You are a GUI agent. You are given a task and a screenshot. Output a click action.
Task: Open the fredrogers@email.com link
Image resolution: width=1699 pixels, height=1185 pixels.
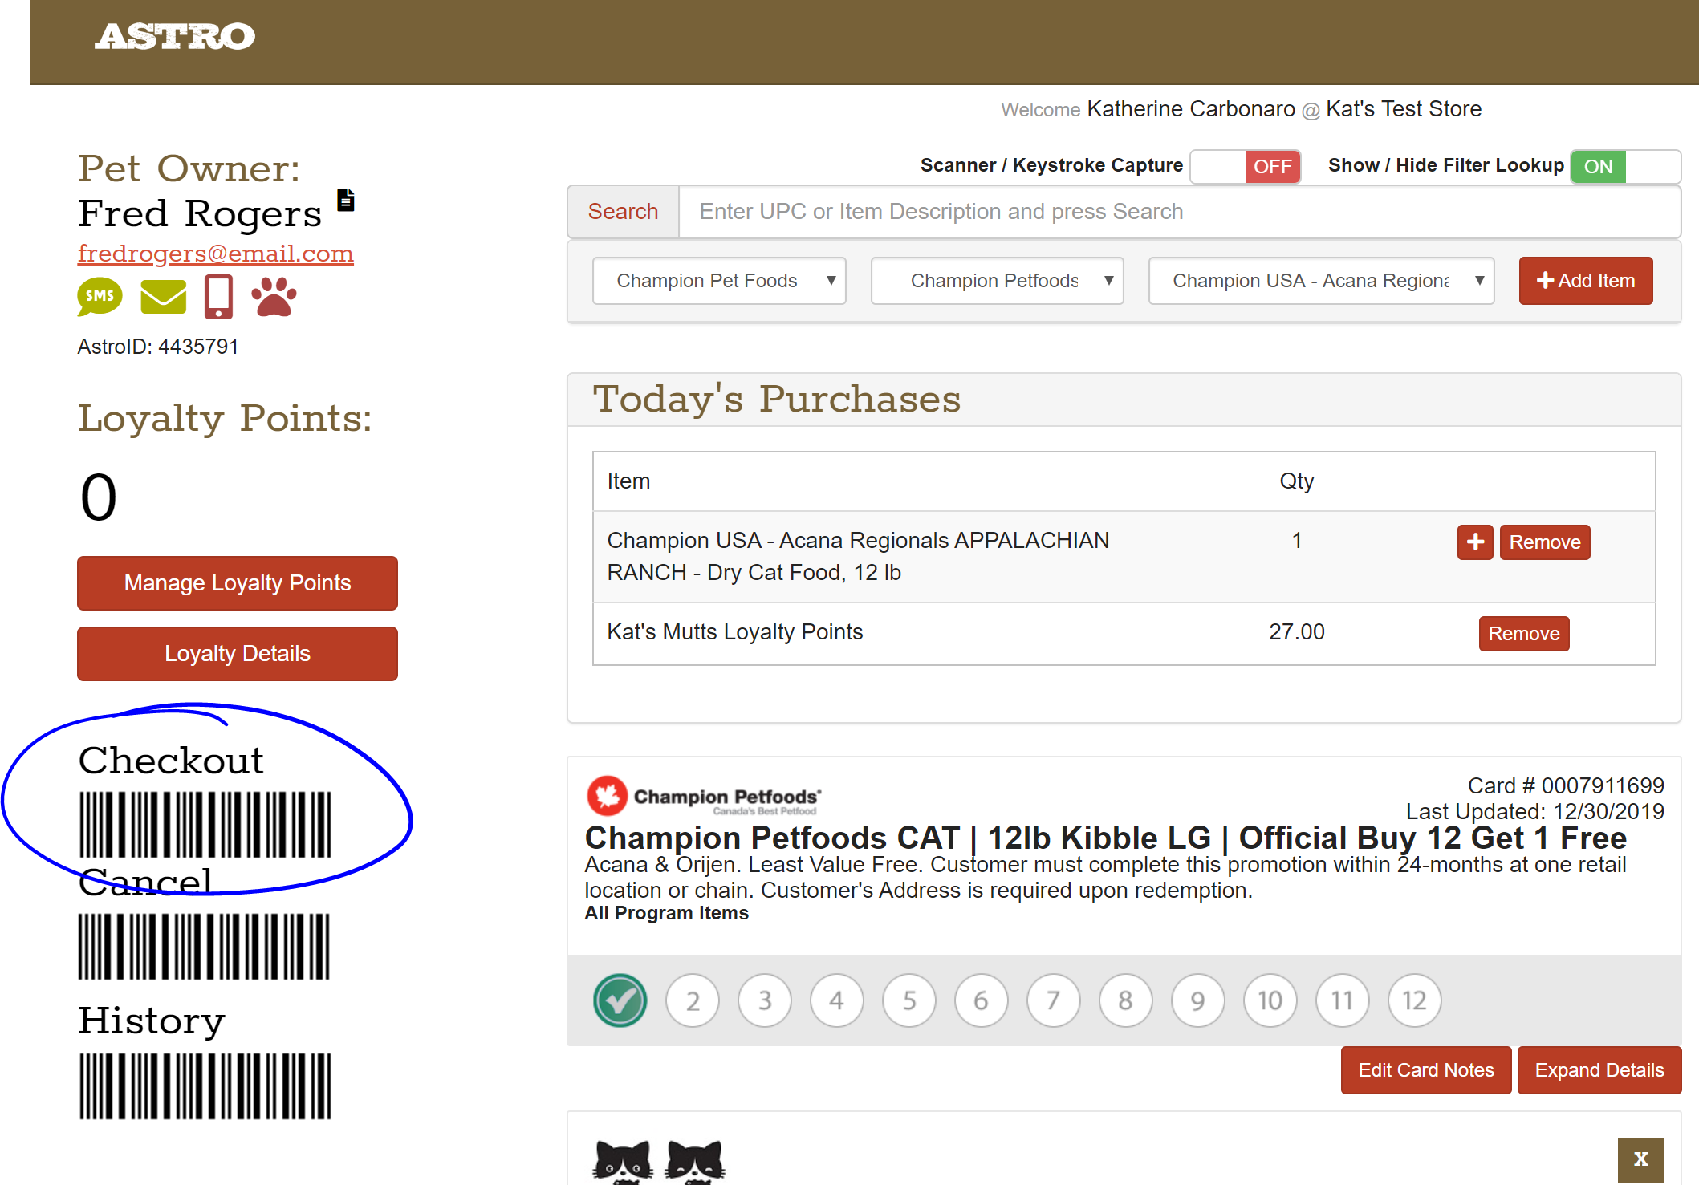215,254
